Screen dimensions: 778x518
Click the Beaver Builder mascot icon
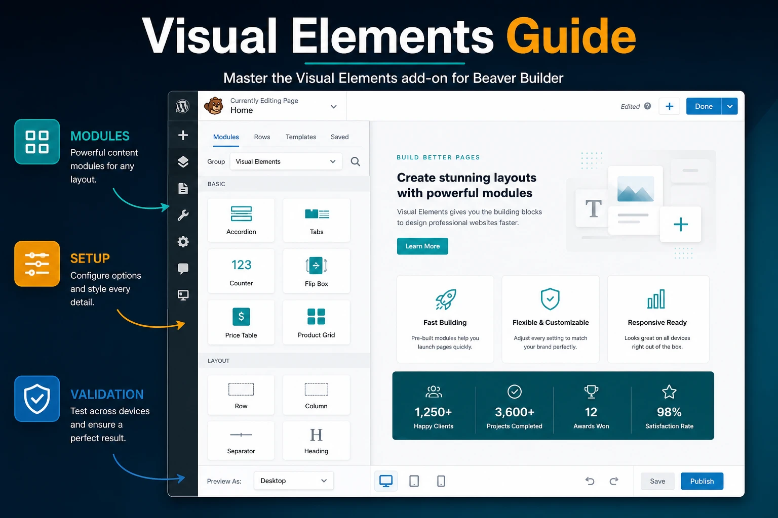coord(214,106)
